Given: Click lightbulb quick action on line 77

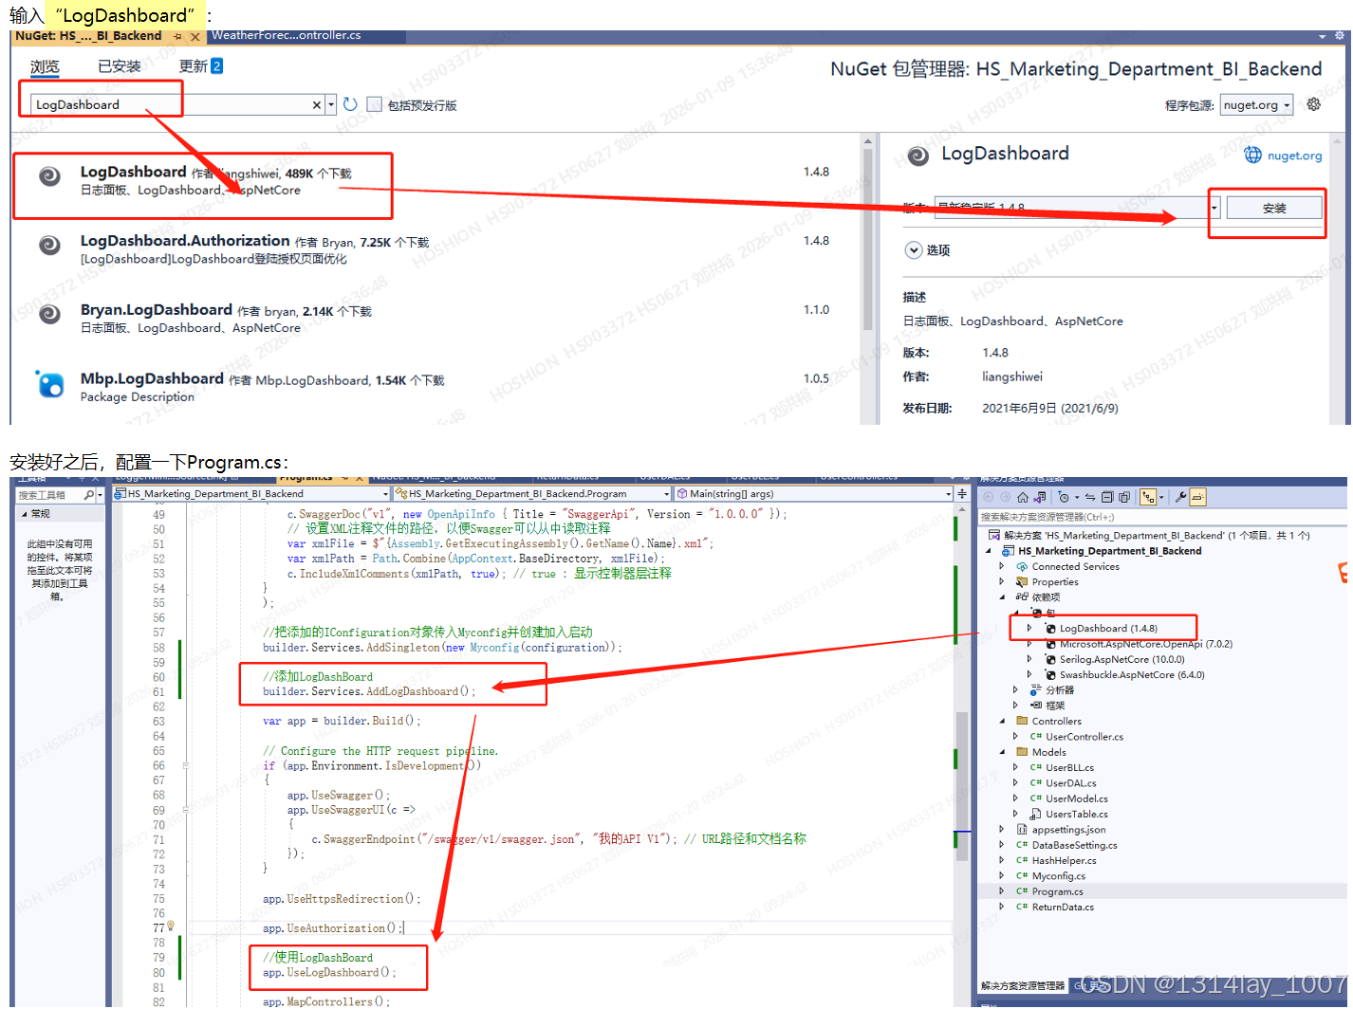Looking at the screenshot, I should click(x=171, y=926).
